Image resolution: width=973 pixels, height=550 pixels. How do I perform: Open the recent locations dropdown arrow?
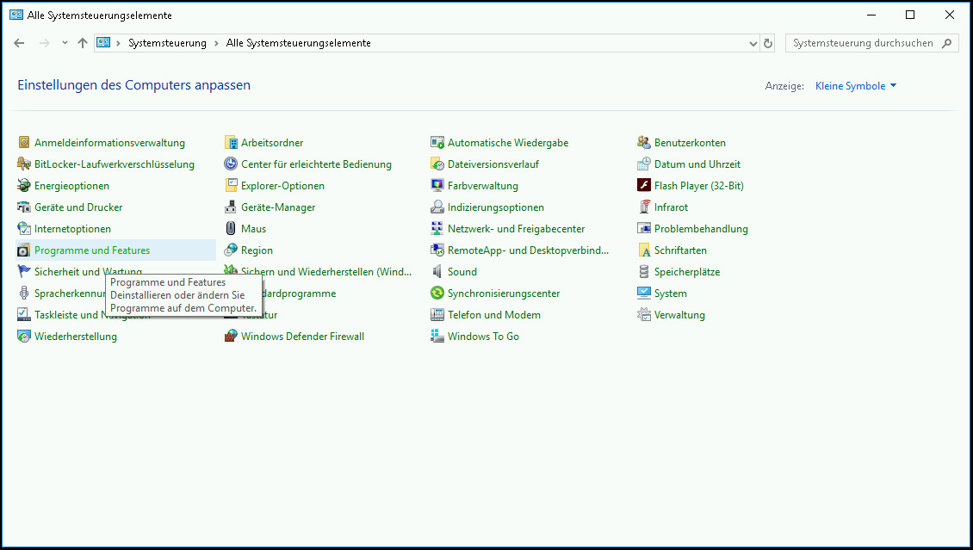point(65,43)
